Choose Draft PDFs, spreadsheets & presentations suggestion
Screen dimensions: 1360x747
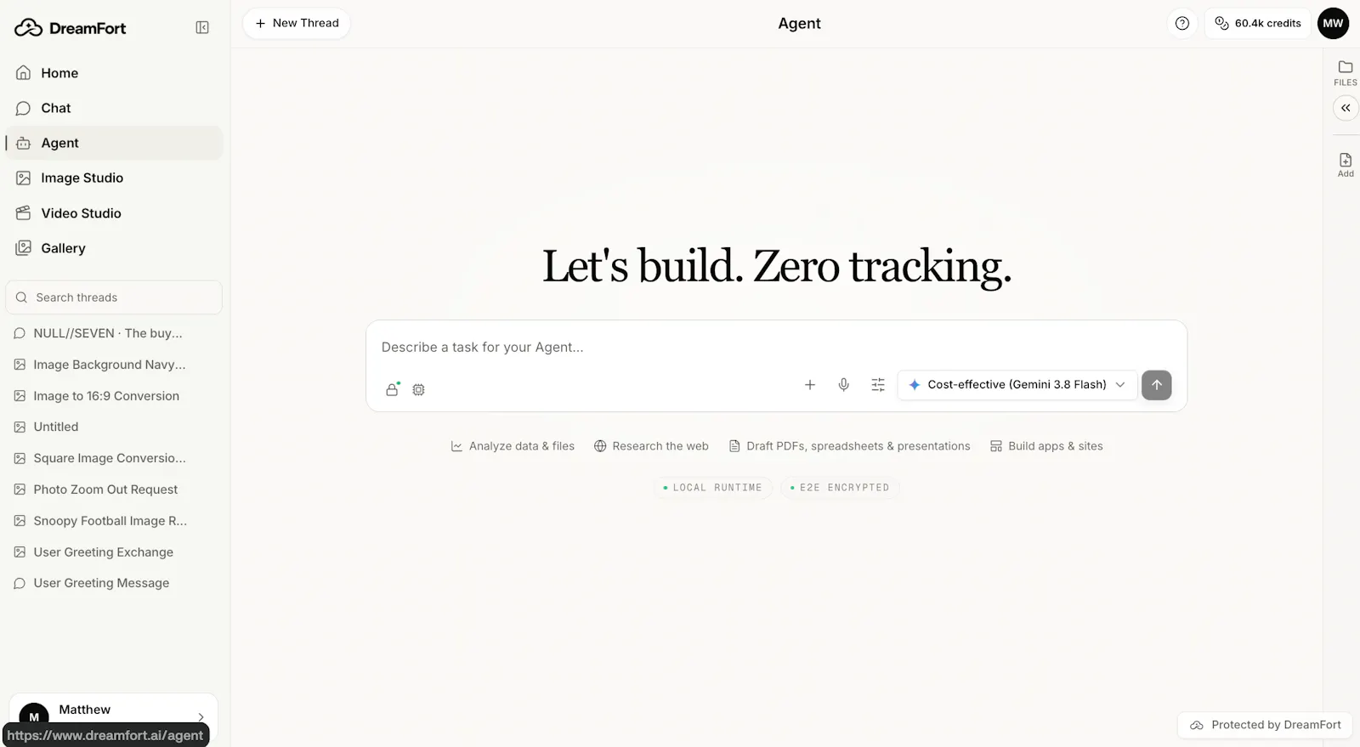point(849,446)
